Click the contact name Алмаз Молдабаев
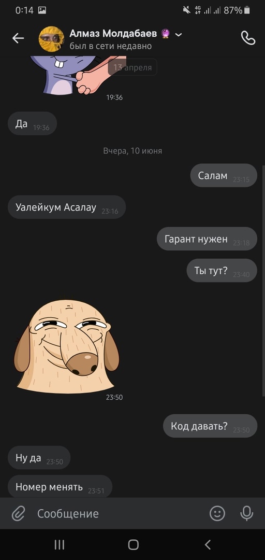The height and width of the screenshot is (560, 265). point(113,34)
